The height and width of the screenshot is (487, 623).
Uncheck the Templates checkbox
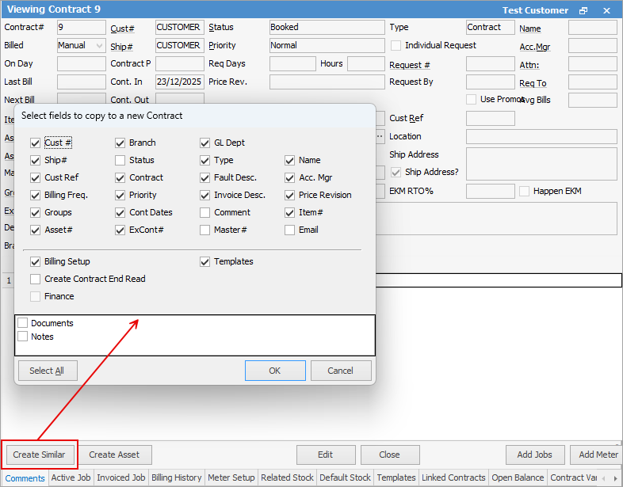click(x=204, y=261)
